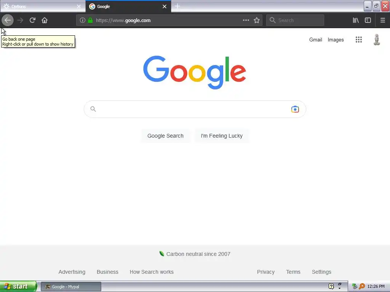The height and width of the screenshot is (292, 390).
Task: Open Advertising footer link
Action: pos(72,272)
